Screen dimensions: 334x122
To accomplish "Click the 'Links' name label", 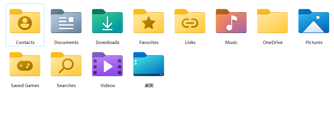I will pyautogui.click(x=190, y=42).
